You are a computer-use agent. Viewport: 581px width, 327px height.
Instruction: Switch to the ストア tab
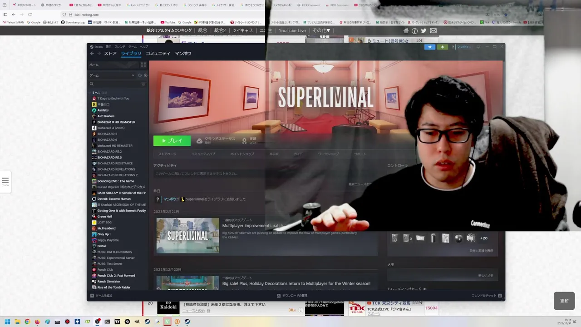[110, 54]
